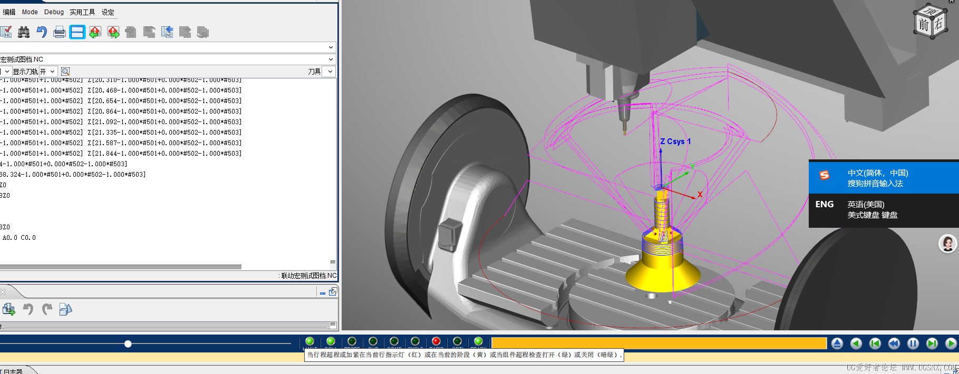Click the 联动宏测试图档.NC status label
959x374 pixels.
[x=309, y=276]
